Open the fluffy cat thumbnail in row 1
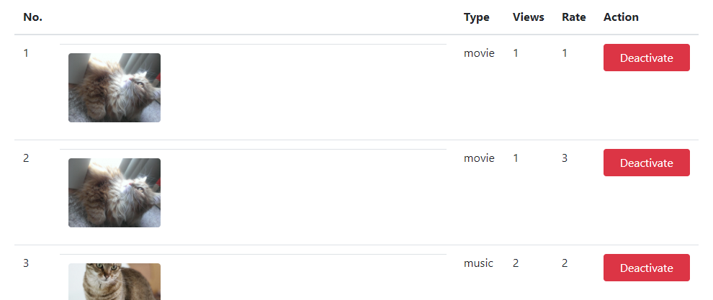 [115, 88]
